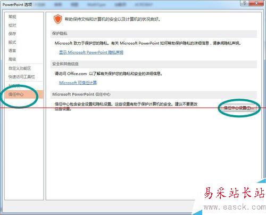Click the Microsoft PowerPoint 信任中心 heading

81,94
